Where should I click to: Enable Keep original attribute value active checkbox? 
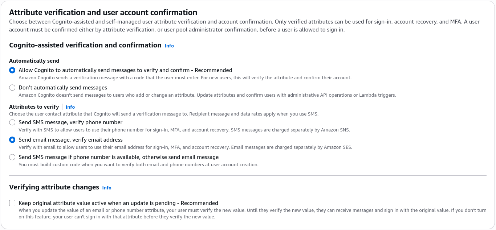coord(12,203)
